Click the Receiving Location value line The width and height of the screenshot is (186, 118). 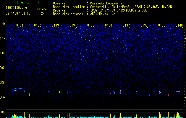click(x=132, y=7)
